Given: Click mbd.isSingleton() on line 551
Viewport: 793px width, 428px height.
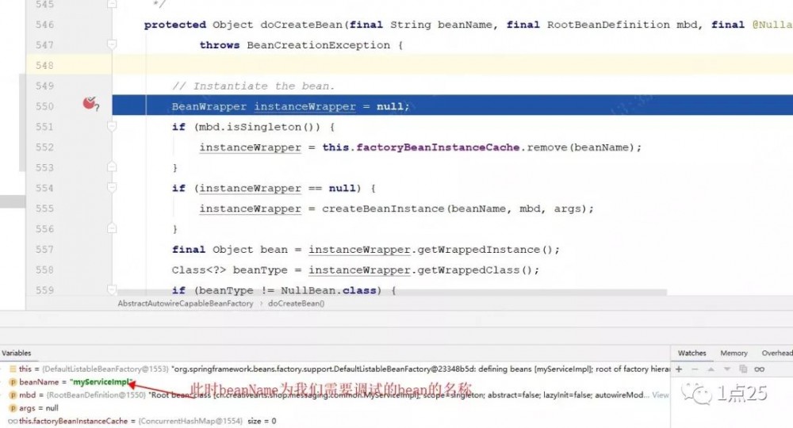Looking at the screenshot, I should point(259,127).
